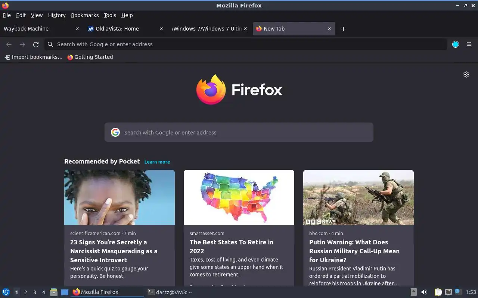
Task: Click Google logo in the page search box
Action: (x=115, y=132)
